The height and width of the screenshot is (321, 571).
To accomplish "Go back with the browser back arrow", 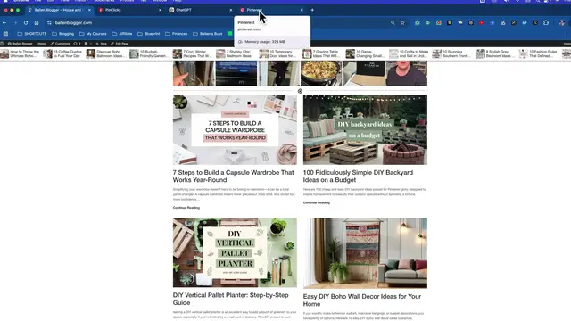I will (4, 22).
